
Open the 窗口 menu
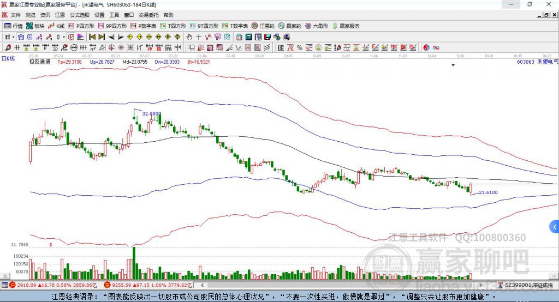point(129,15)
